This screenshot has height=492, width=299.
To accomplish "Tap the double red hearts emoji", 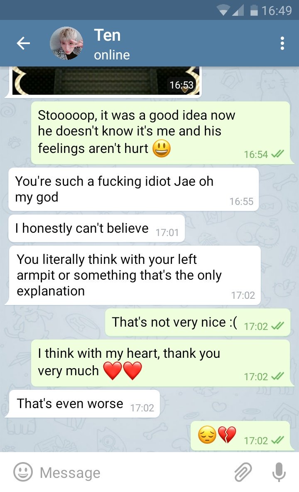I will 123,371.
